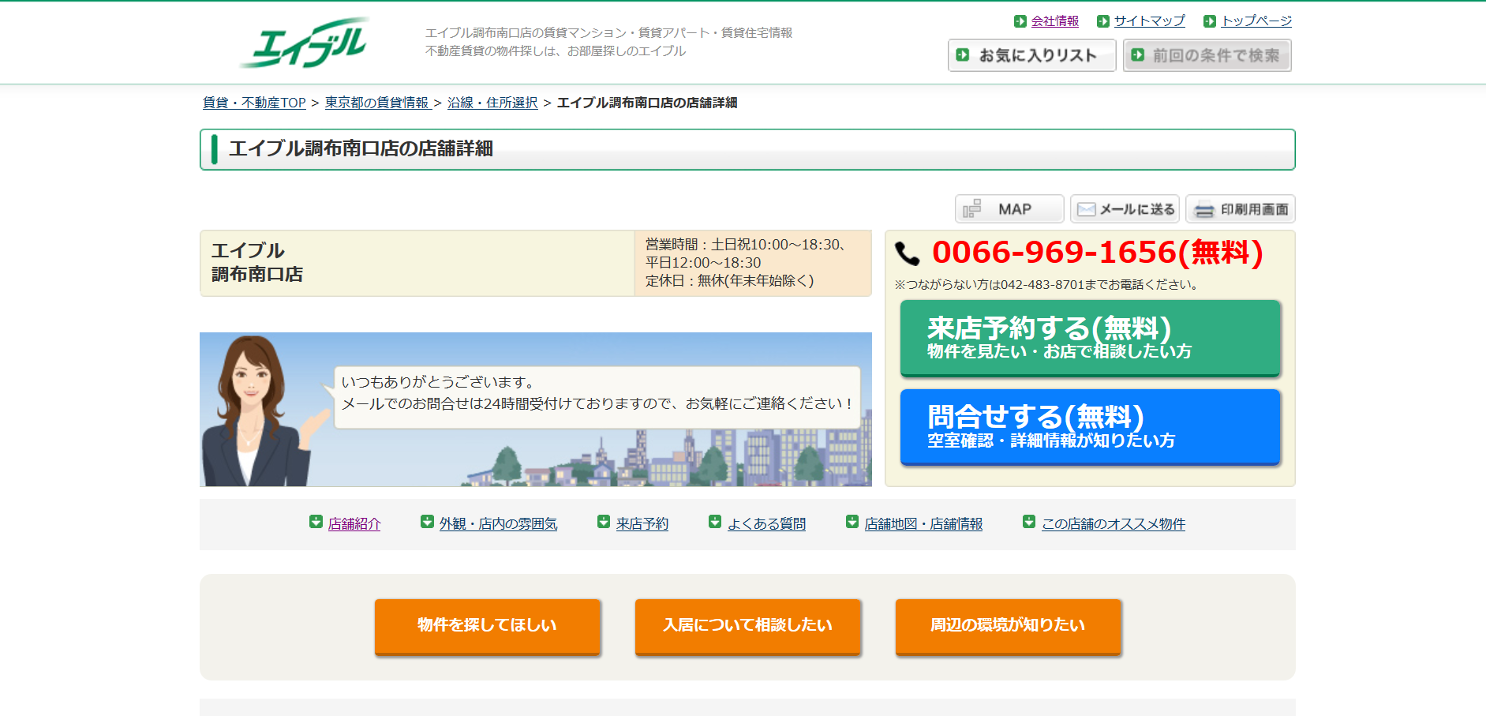The height and width of the screenshot is (716, 1486).
Task: Click envelope icon in メールに送る
Action: pos(1087,209)
